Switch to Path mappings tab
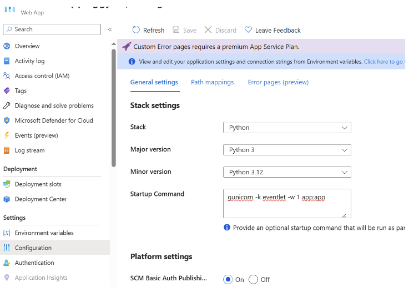This screenshot has width=419, height=287. [x=212, y=82]
